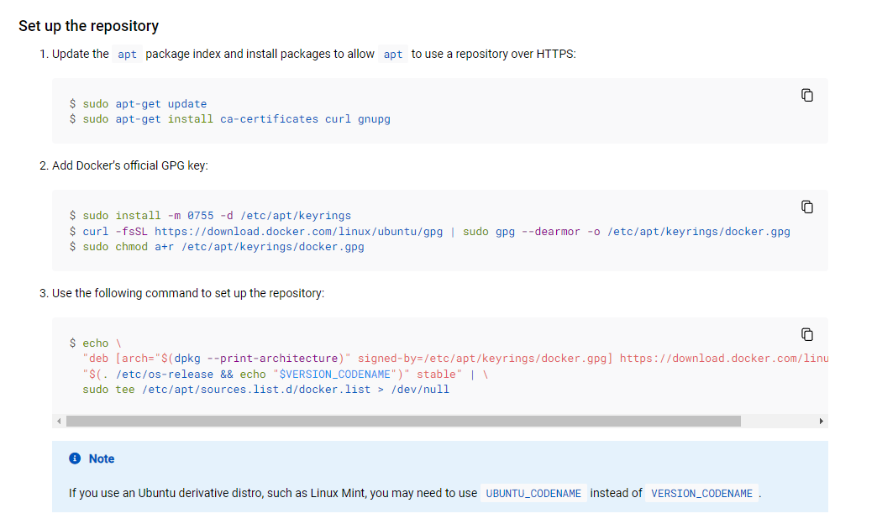Click the 'deb [arch=' line in the repository command
The height and width of the screenshot is (524, 877).
[x=455, y=359]
